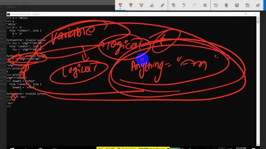Click the line ">>> $ = 'd'"
Screen dimensions: 266x149
pyautogui.click(x=15, y=27)
